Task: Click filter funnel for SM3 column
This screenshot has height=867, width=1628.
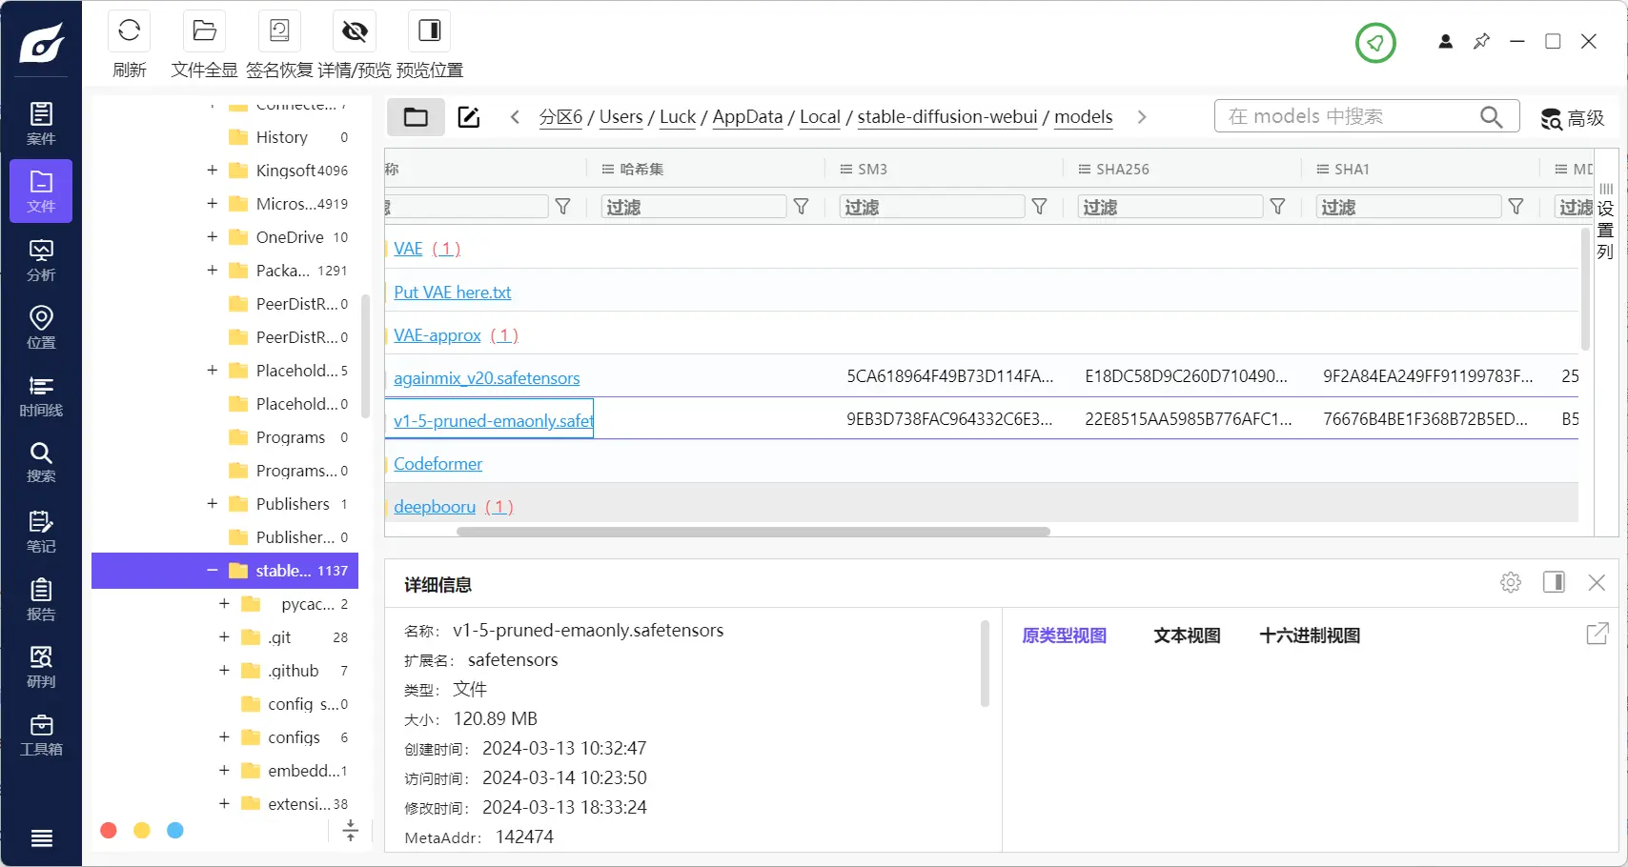Action: pos(1040,207)
